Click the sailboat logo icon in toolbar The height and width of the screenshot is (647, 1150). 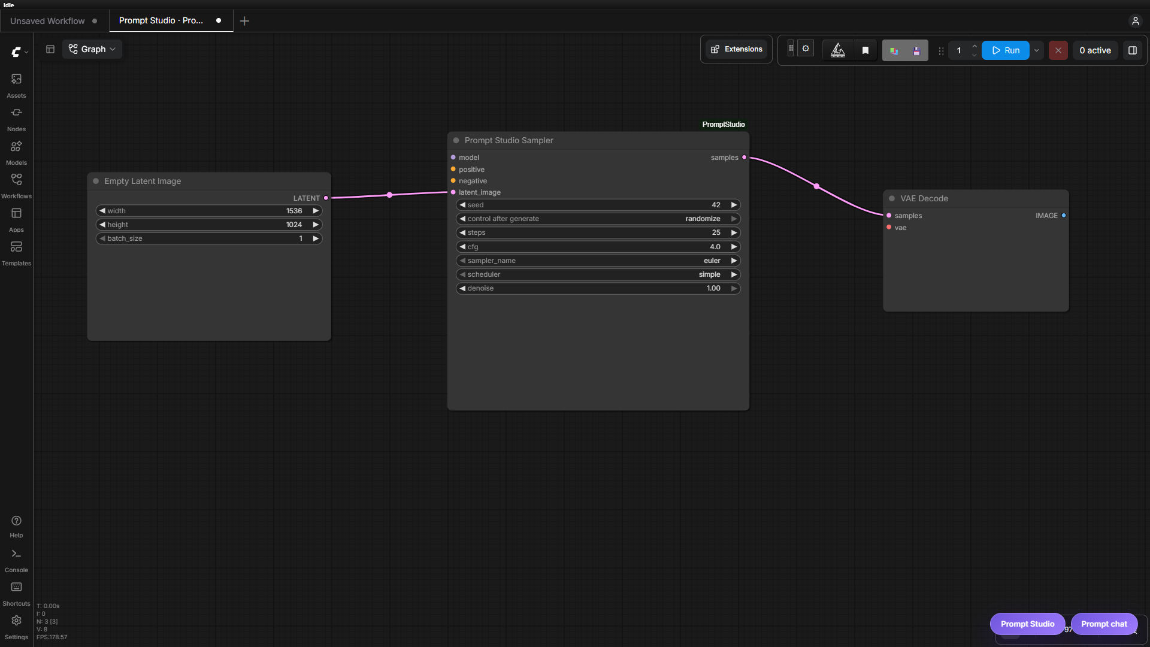click(837, 50)
